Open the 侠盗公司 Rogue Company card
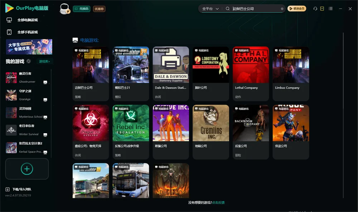Image resolution: width=358 pixels, height=212 pixels. pyautogui.click(x=291, y=132)
